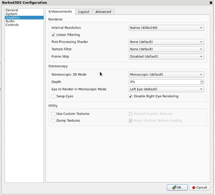The height and width of the screenshot is (195, 215).
Task: Enable the Dump Textures checkbox
Action: [x=53, y=120]
